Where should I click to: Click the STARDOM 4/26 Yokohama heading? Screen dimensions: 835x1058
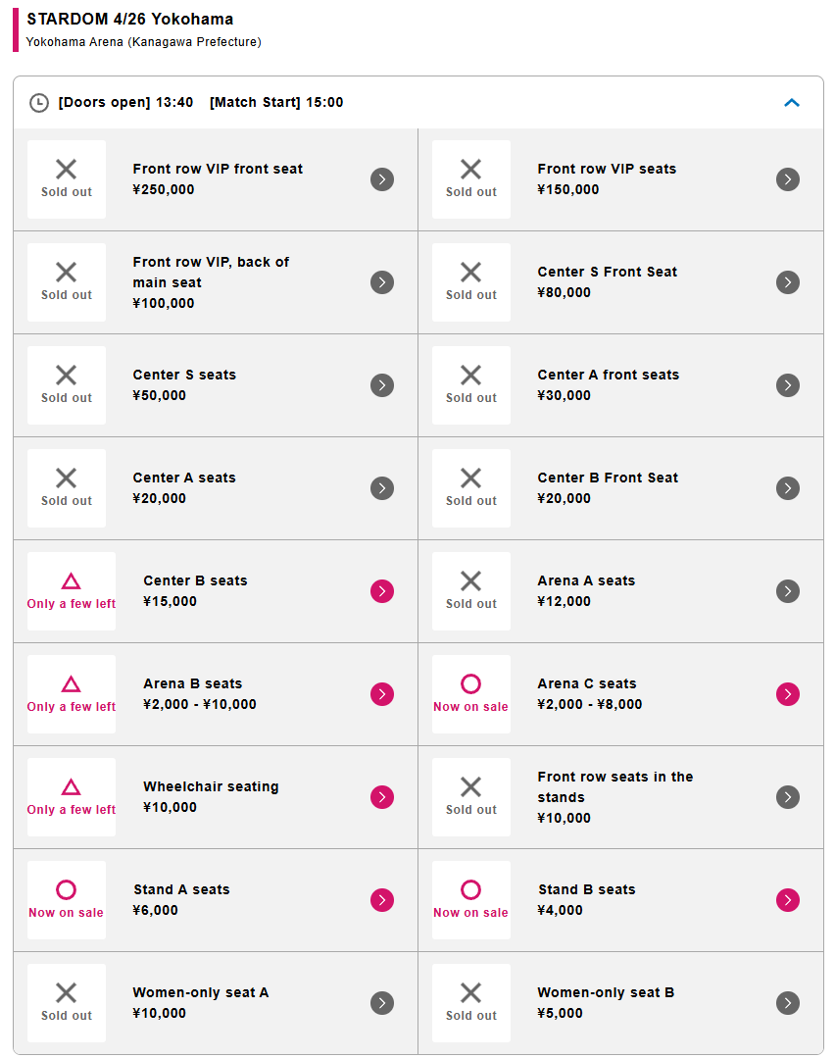(x=129, y=20)
